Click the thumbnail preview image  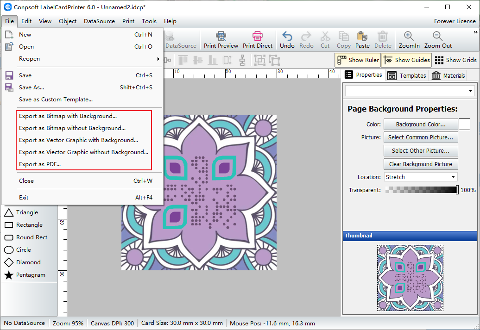410,278
